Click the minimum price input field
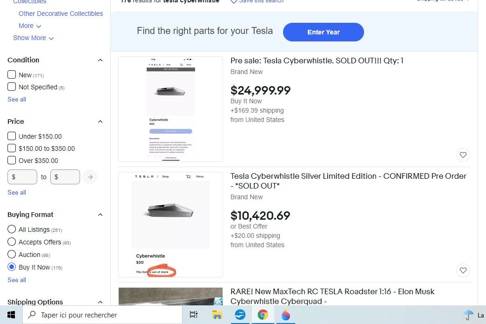Viewport: 486px width, 324px height. coord(22,177)
